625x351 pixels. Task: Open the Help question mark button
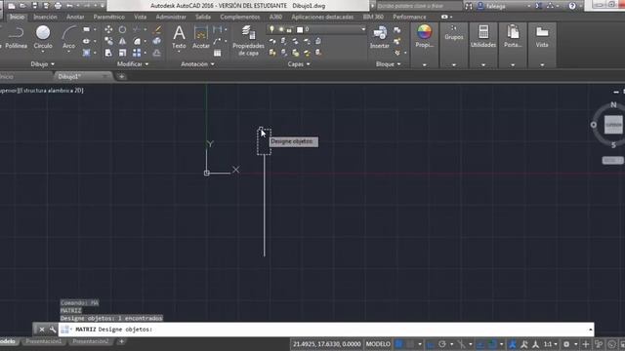pos(572,6)
